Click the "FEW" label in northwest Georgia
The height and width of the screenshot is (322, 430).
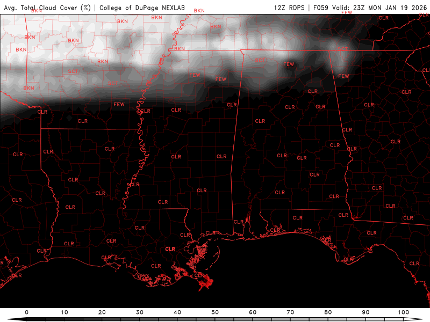pyautogui.click(x=343, y=76)
